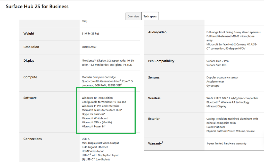Click the RJ45 Gigabit Ethernet line

coord(95,147)
